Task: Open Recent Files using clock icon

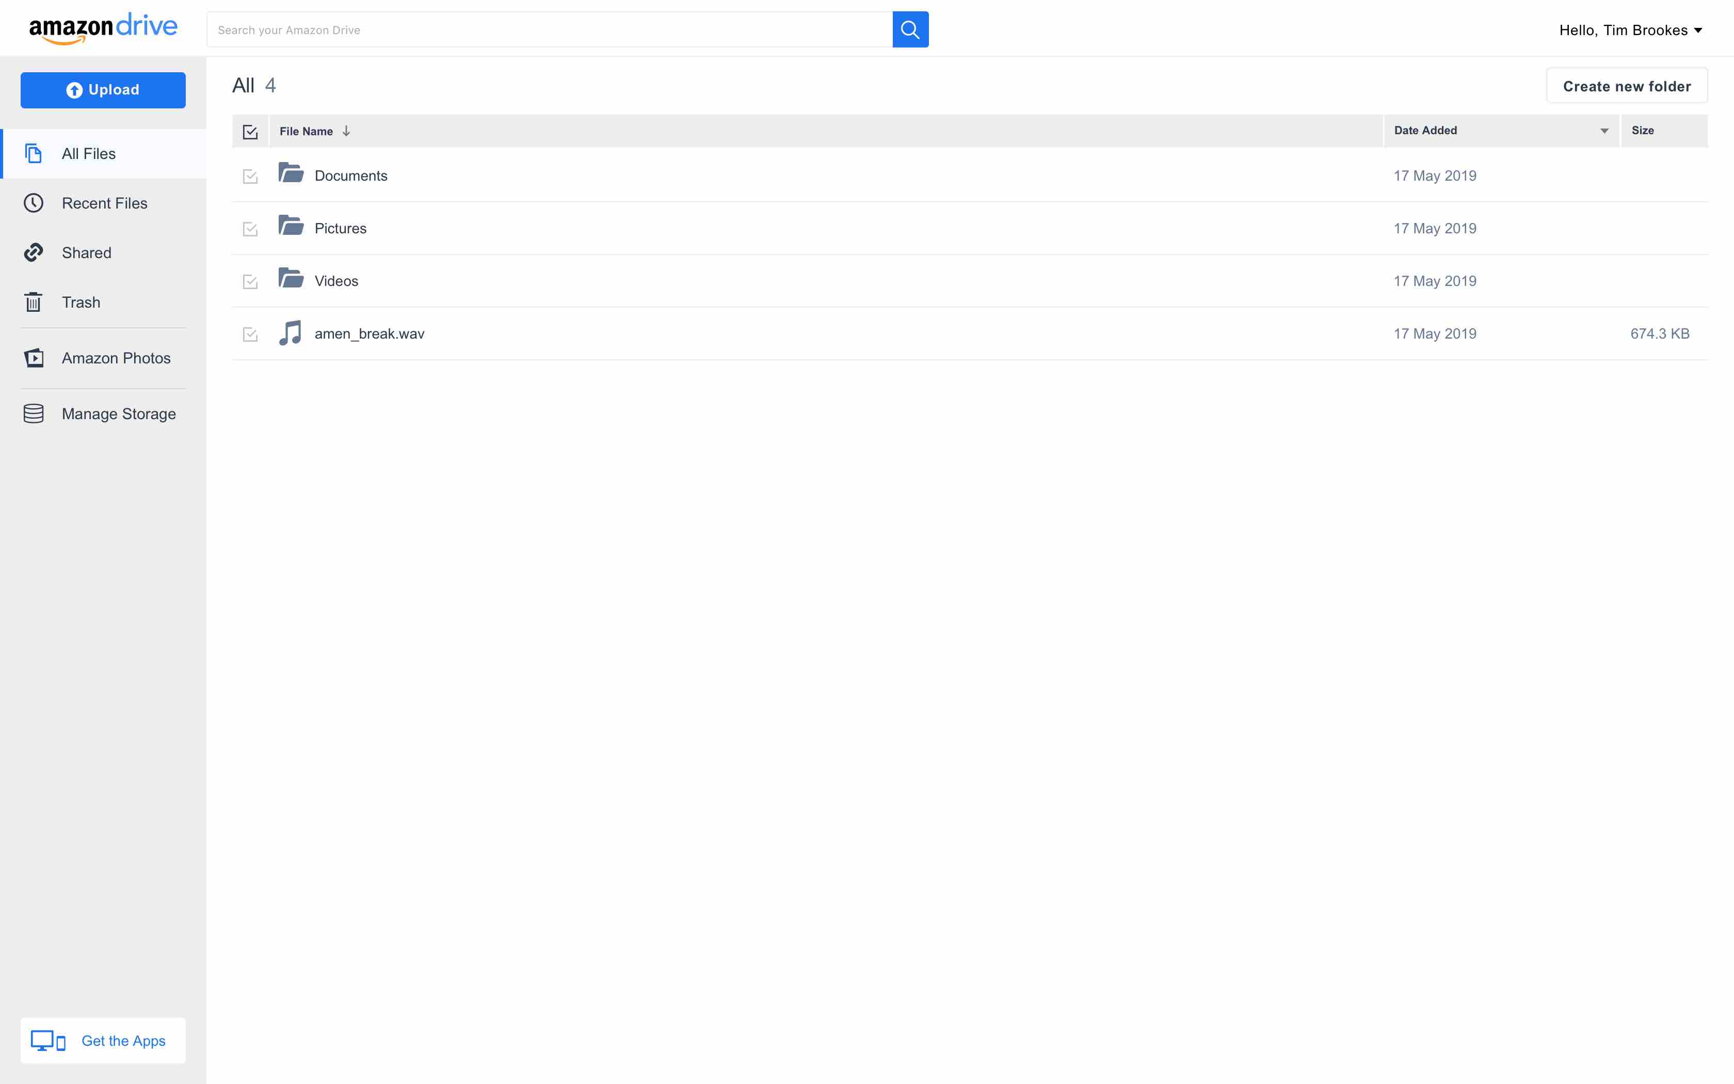Action: (x=34, y=203)
